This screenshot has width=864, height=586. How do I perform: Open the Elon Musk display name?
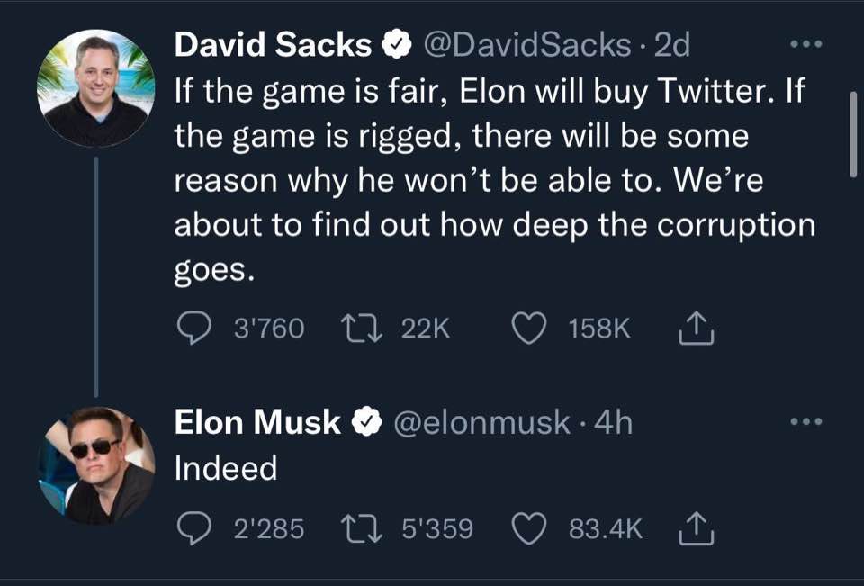click(257, 422)
